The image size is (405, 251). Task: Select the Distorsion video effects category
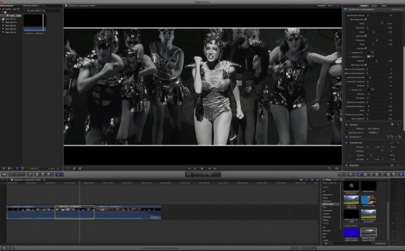coord(327,201)
